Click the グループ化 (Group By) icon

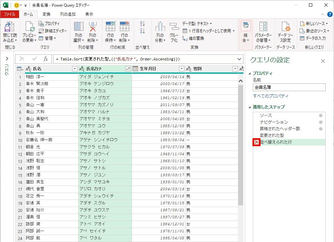[x=174, y=27]
